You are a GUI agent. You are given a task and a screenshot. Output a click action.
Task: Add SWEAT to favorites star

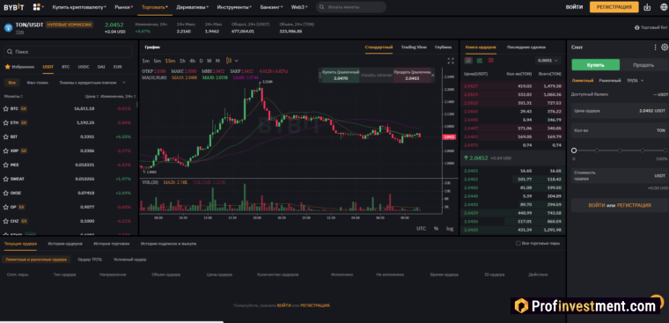pos(6,179)
